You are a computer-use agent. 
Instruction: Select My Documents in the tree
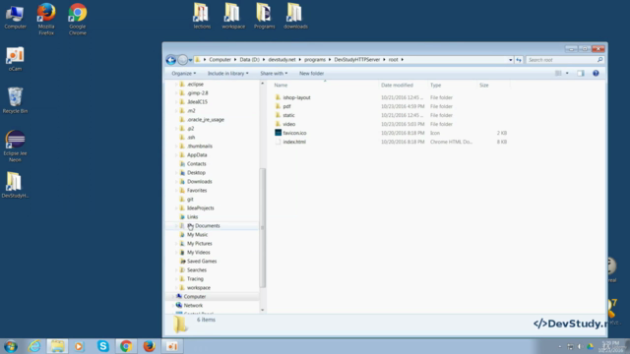[204, 225]
